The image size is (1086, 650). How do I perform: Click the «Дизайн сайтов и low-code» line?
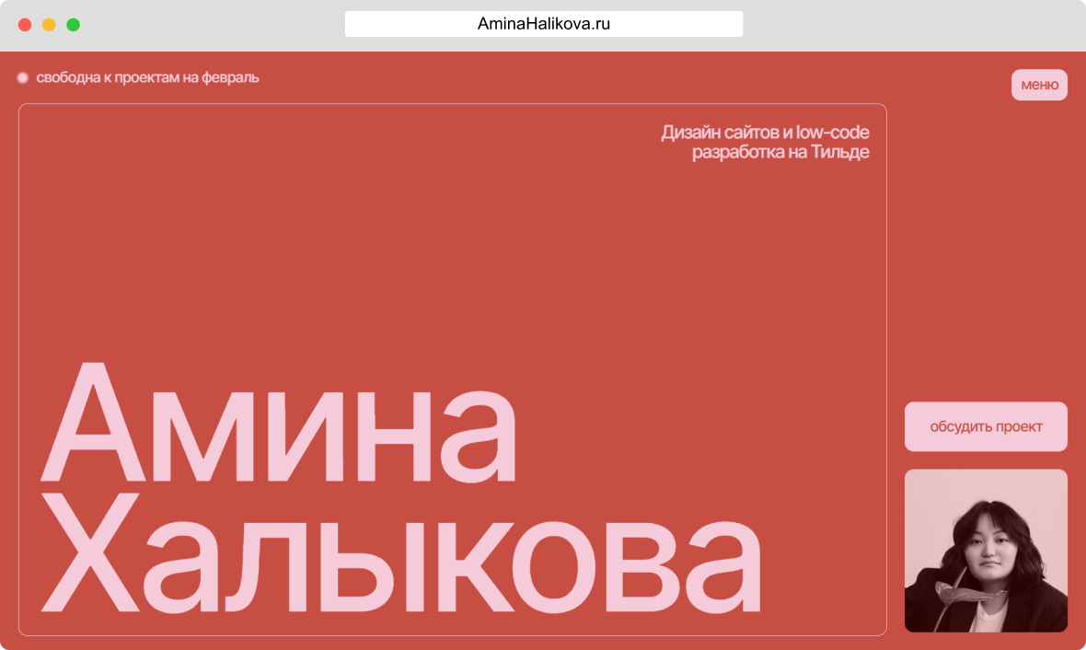point(764,133)
